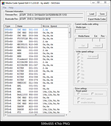
Task: Sort by the Name column header
Action: pyautogui.click(x=29, y=26)
